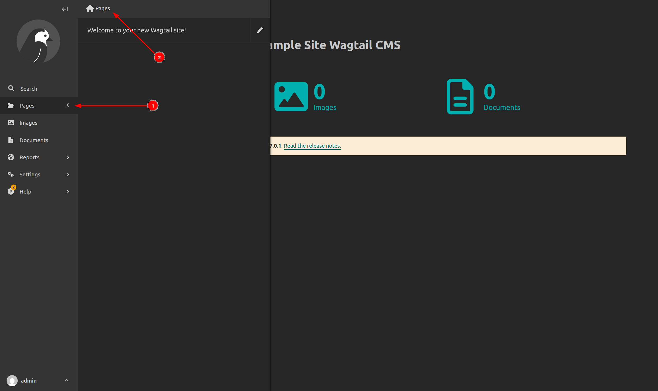Viewport: 658px width, 391px height.
Task: Open the Search field in sidebar
Action: point(39,89)
